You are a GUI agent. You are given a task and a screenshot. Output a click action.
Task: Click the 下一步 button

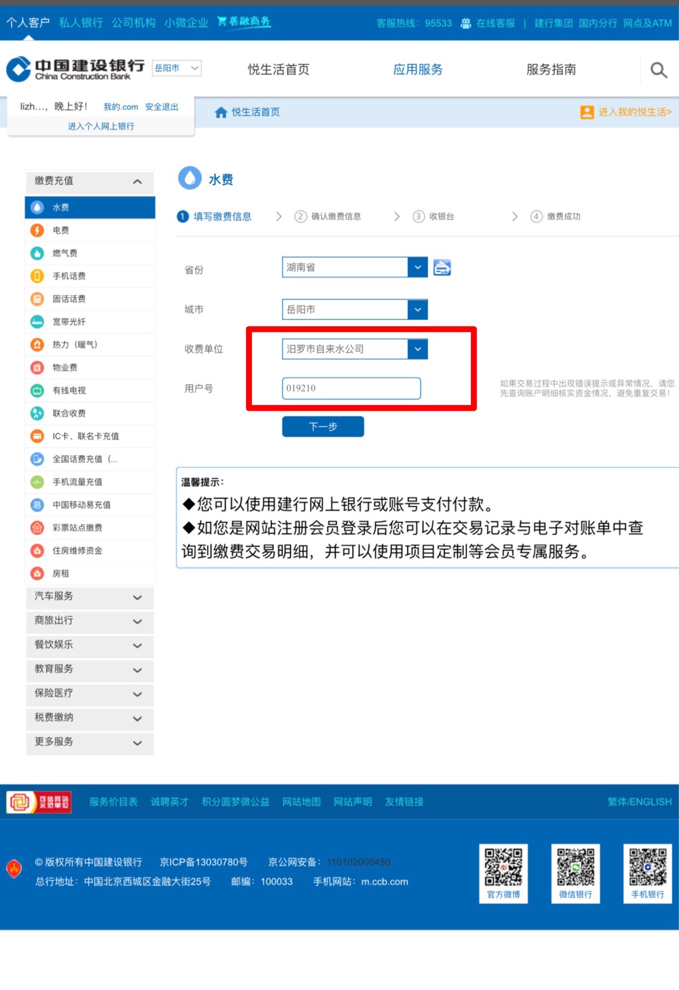[x=323, y=427]
